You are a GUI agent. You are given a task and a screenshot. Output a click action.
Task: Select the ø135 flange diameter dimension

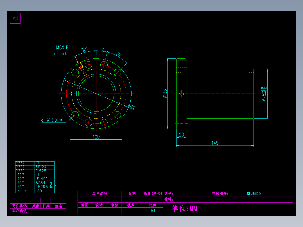pyautogui.click(x=165, y=94)
